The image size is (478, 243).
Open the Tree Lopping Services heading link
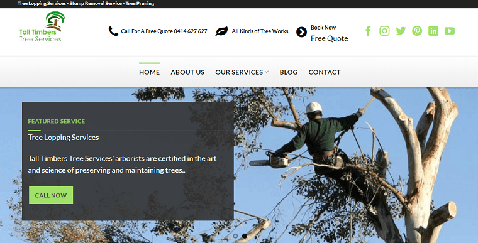click(x=64, y=138)
